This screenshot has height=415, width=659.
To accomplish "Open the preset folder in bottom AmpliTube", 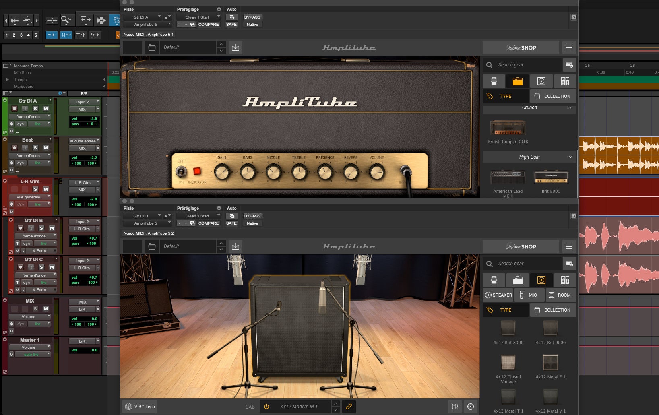I will click(152, 246).
